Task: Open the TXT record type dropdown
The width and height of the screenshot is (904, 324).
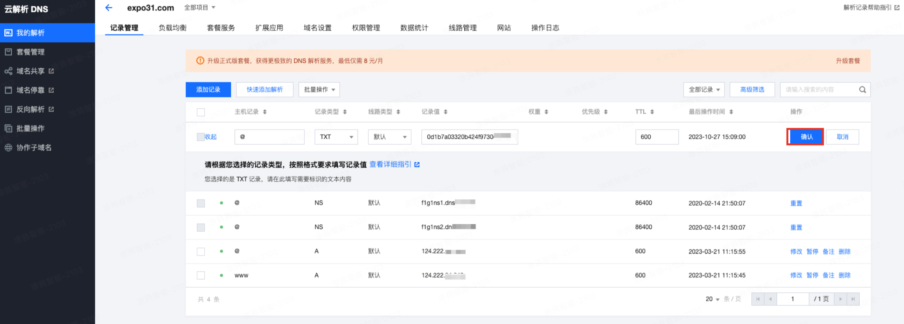Action: 336,137
